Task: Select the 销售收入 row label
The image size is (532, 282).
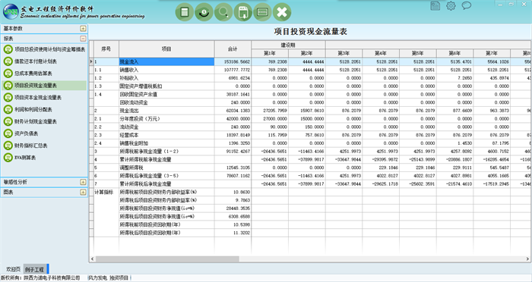Action: pos(129,70)
